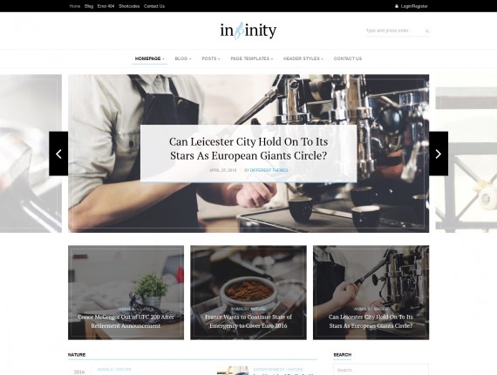The width and height of the screenshot is (497, 375).
Task: Click the infinity site logo
Action: coord(248,31)
